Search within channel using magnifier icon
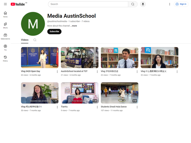191x143 pixels. click(x=35, y=40)
